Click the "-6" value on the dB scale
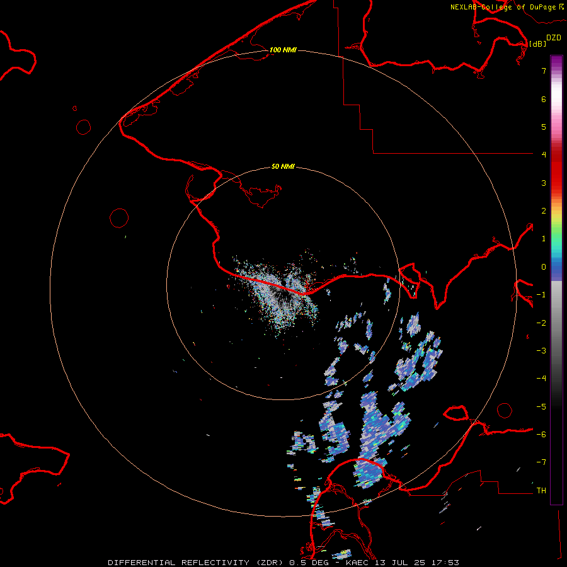Screen dimensions: 567x567 541,435
